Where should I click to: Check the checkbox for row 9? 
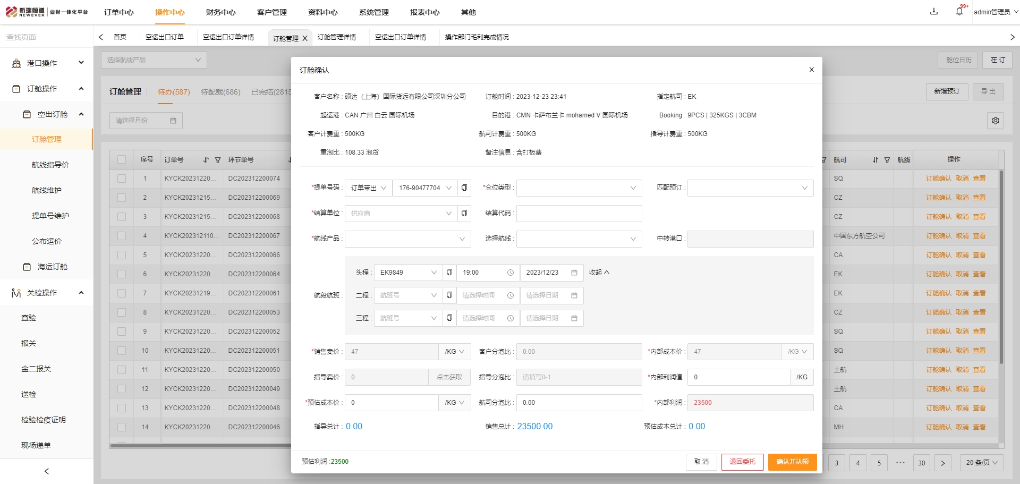pyautogui.click(x=122, y=332)
